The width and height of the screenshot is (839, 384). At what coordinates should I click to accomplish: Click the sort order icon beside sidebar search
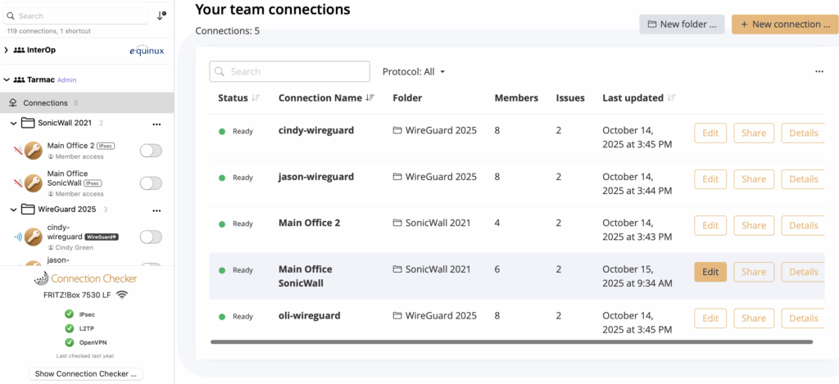click(x=161, y=16)
